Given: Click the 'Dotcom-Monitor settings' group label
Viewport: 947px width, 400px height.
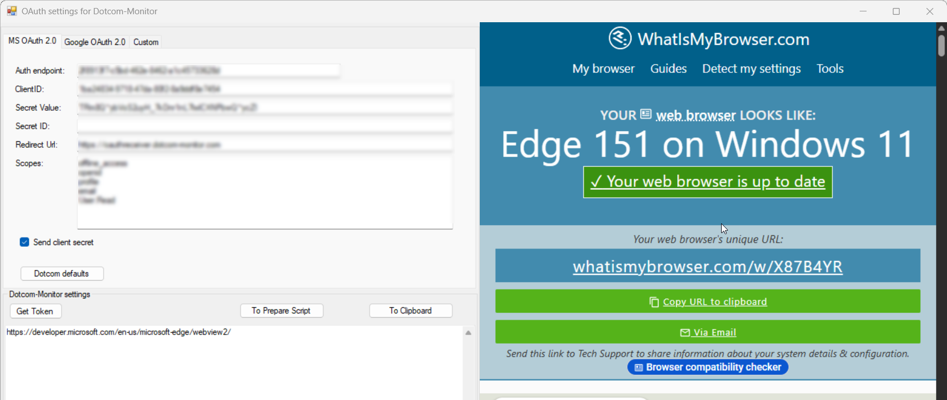Looking at the screenshot, I should pyautogui.click(x=50, y=295).
